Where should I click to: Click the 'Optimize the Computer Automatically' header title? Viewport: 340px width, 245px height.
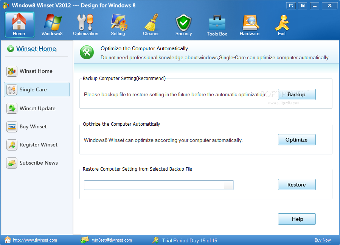point(144,48)
